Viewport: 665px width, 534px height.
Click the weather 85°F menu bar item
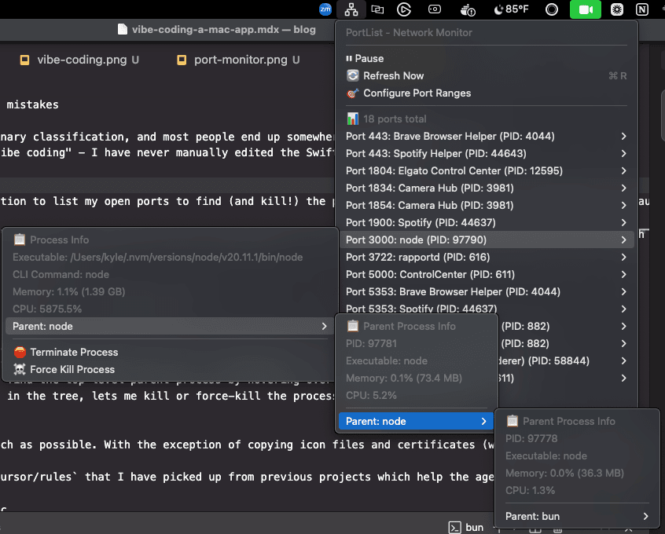511,9
